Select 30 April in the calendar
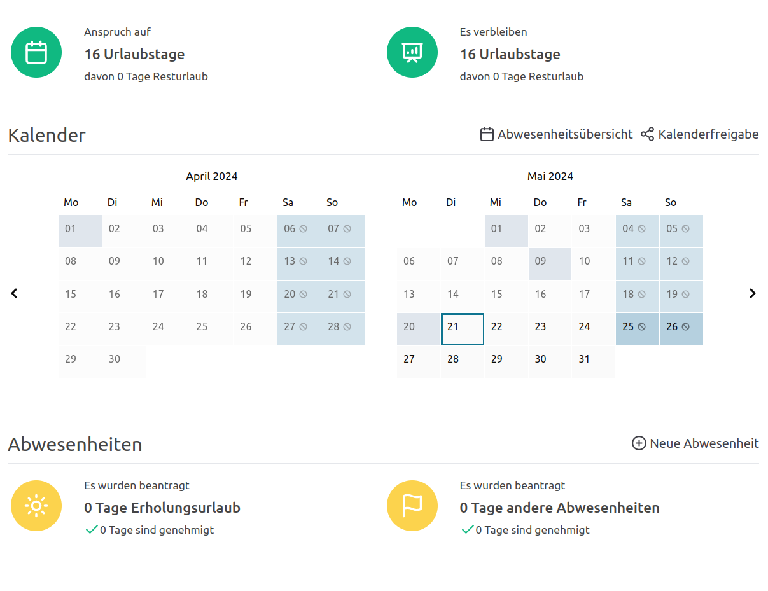 pos(124,361)
